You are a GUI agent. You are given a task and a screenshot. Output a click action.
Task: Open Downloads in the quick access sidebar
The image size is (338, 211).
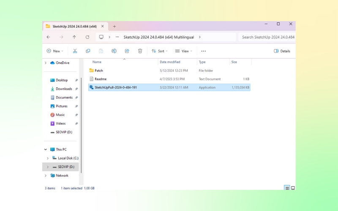64,89
